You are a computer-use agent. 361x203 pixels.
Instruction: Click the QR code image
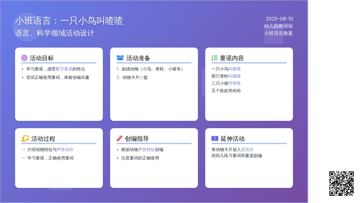[341, 183]
